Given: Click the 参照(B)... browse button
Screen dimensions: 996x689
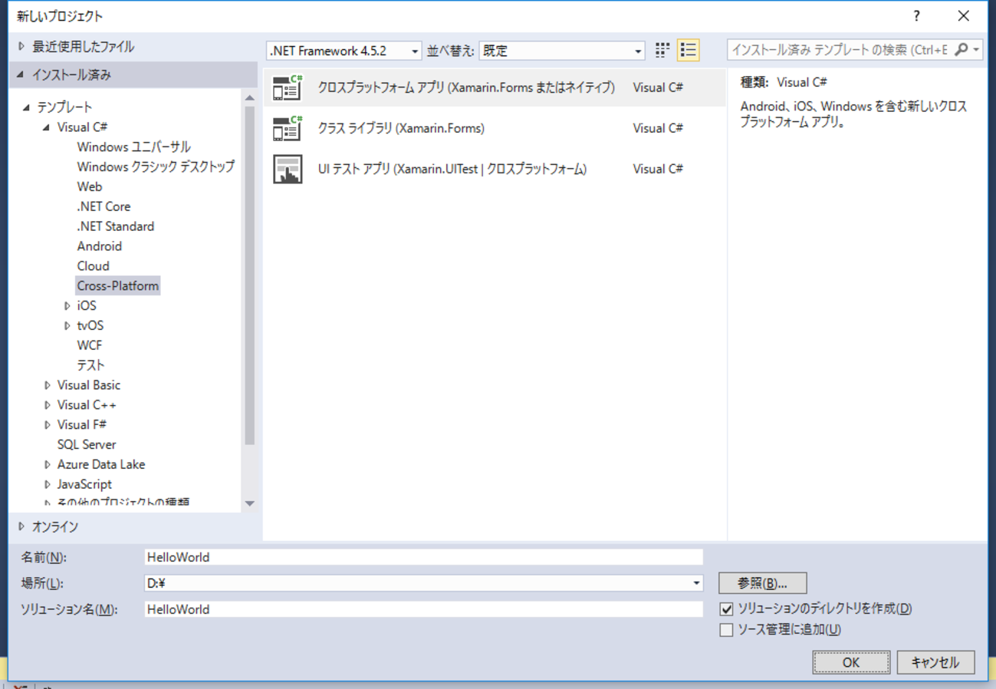Looking at the screenshot, I should click(763, 583).
